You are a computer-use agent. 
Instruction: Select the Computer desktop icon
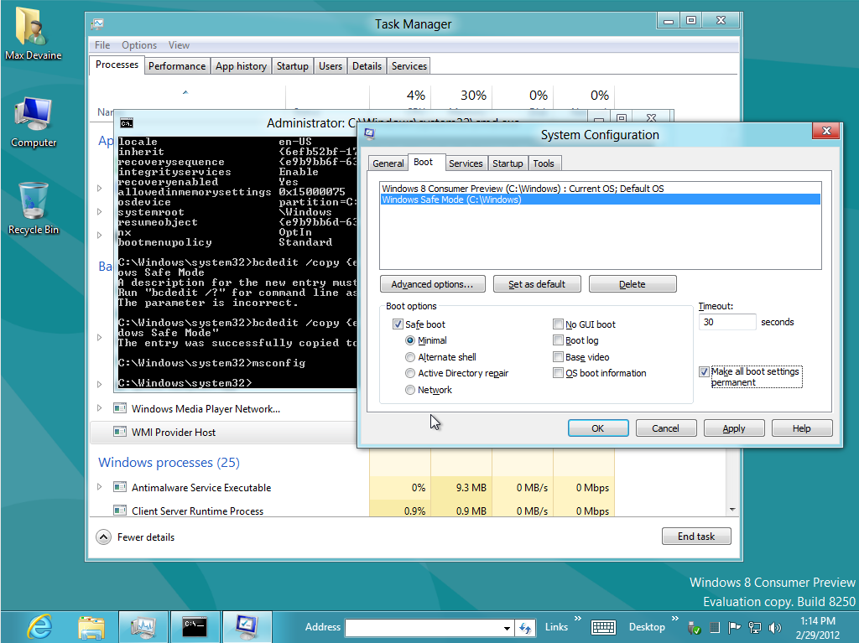34,122
